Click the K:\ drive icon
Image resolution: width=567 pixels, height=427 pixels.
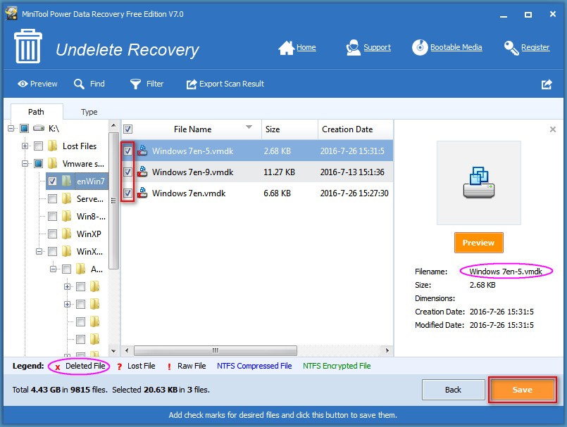tap(39, 128)
